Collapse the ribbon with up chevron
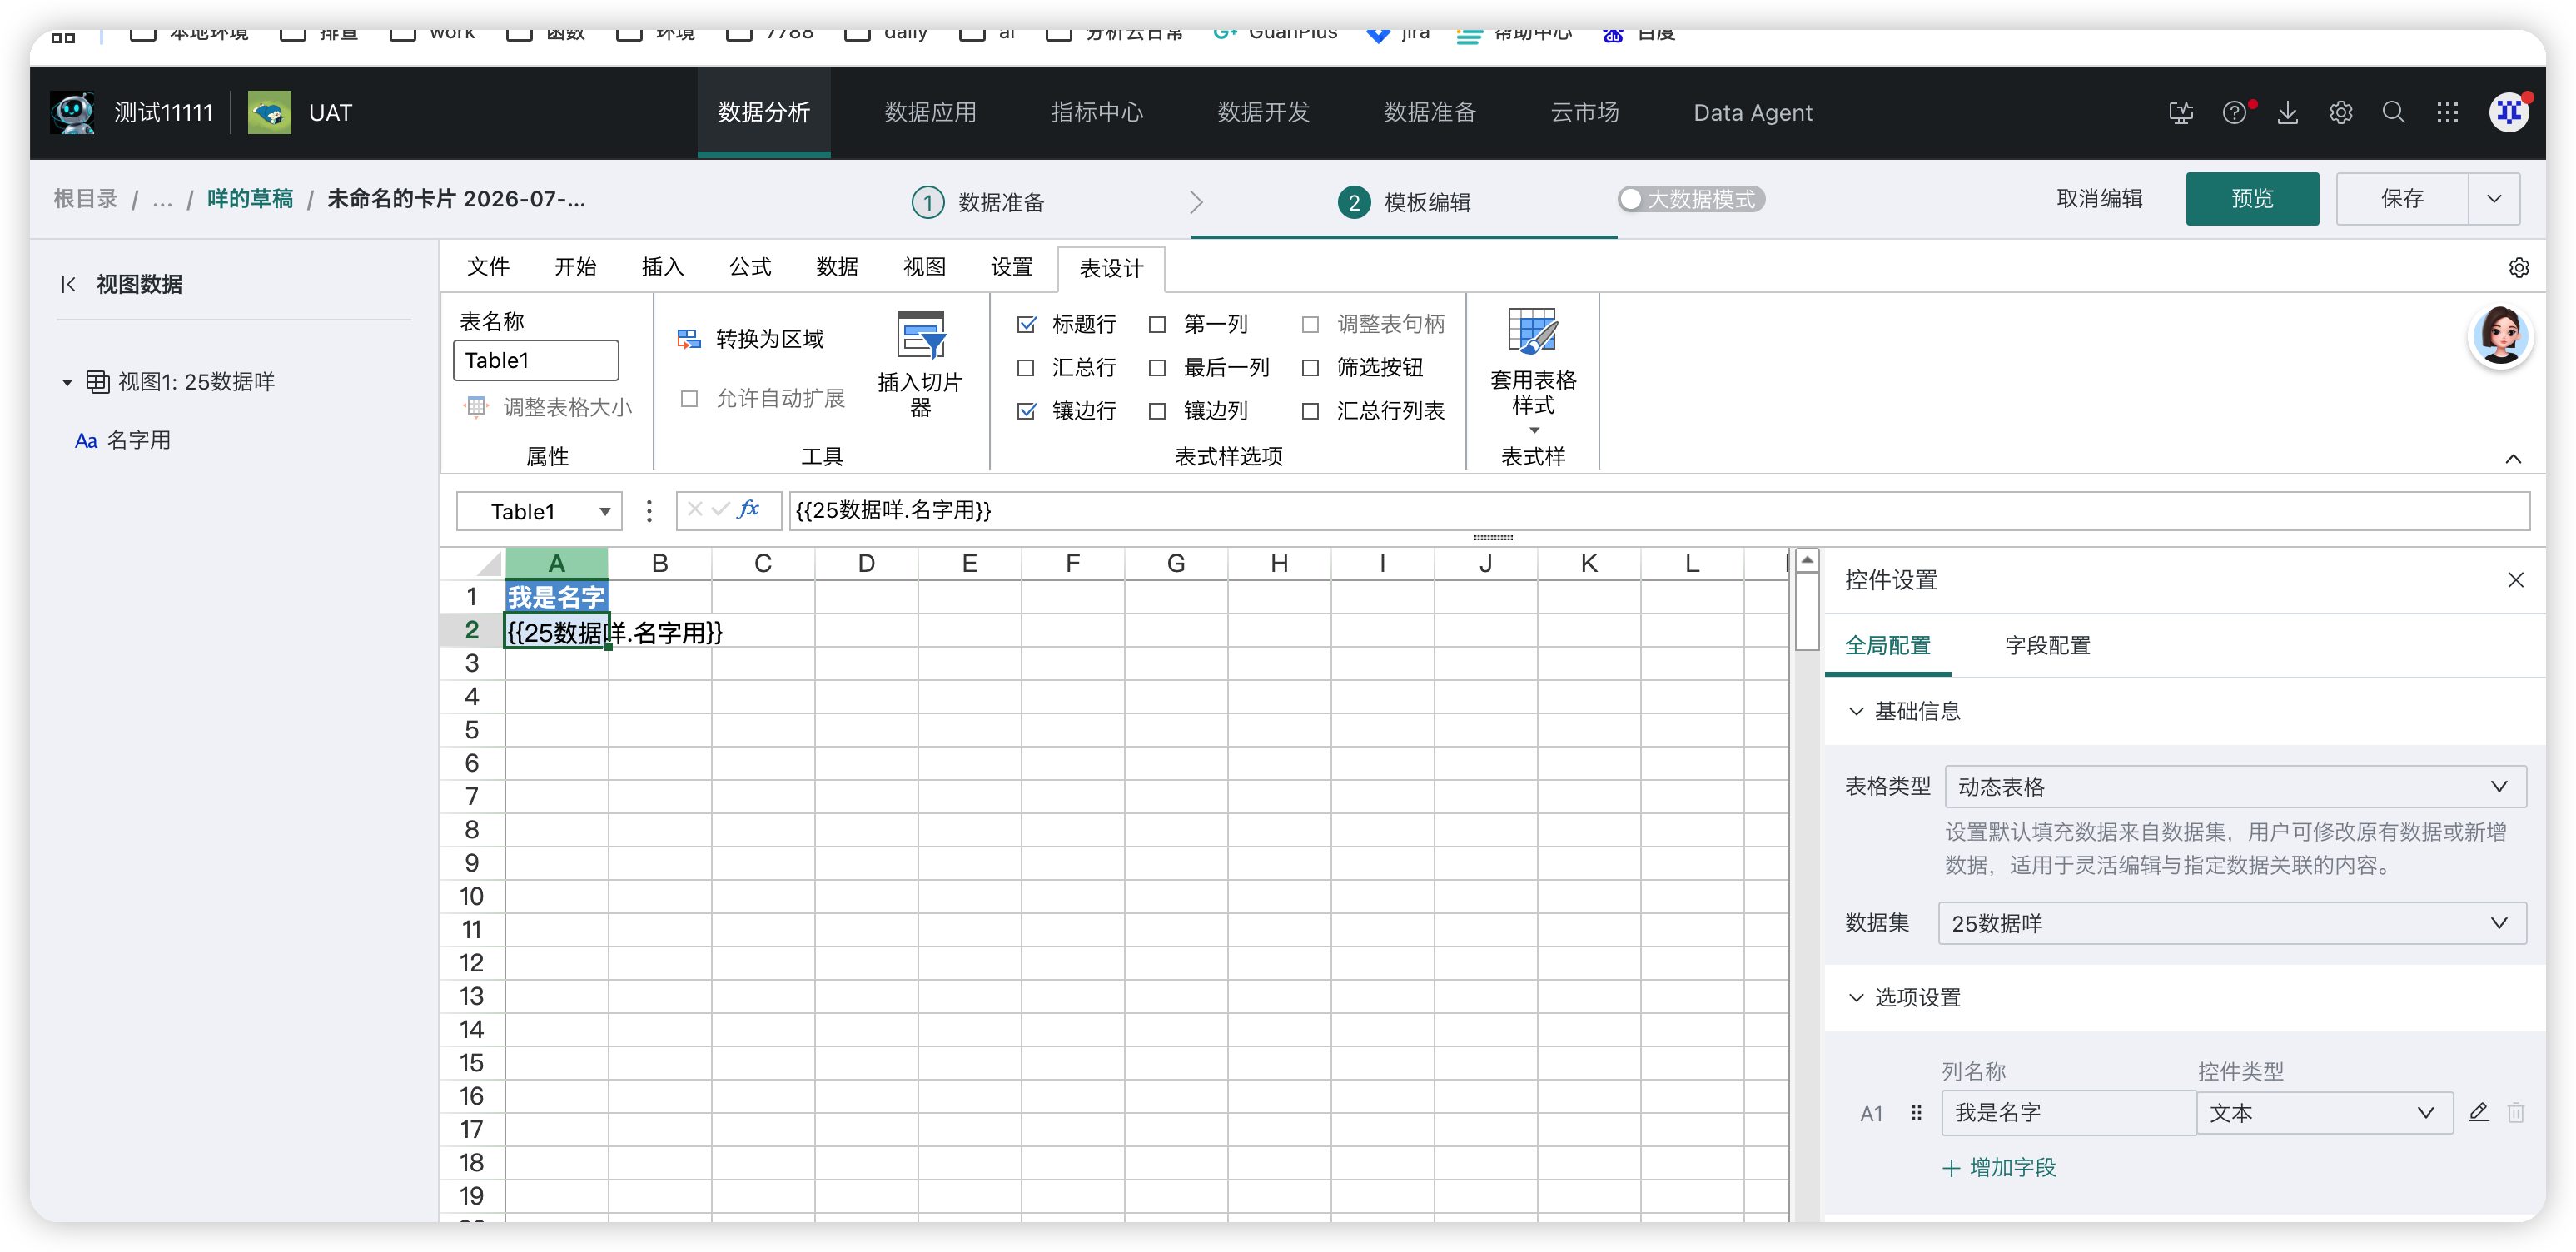The image size is (2576, 1252). coord(2513,458)
